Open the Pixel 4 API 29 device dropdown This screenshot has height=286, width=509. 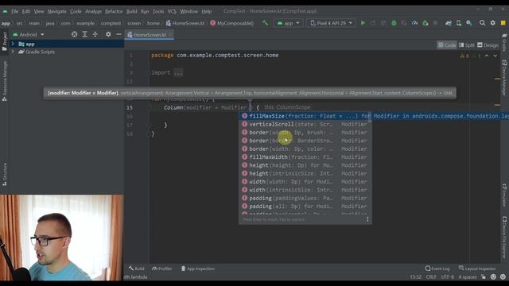pyautogui.click(x=331, y=23)
